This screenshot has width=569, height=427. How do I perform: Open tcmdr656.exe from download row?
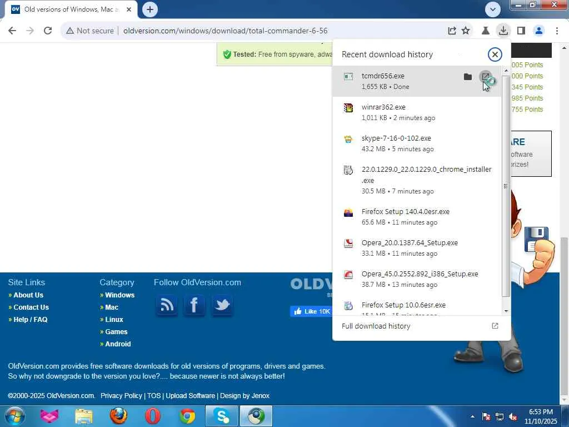(485, 77)
